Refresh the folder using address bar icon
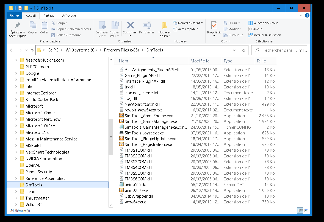 coord(243,50)
